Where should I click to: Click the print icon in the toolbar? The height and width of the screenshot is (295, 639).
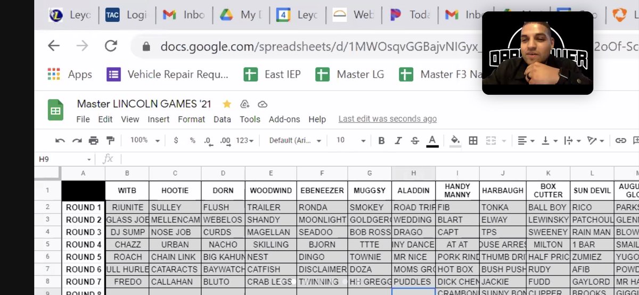(x=94, y=141)
